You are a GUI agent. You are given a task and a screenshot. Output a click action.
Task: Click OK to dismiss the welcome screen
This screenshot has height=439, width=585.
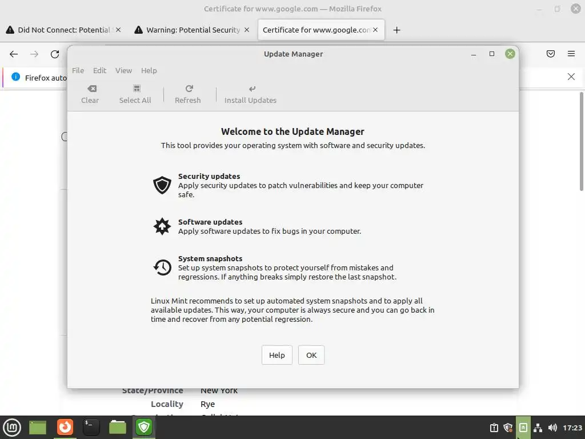tap(311, 355)
